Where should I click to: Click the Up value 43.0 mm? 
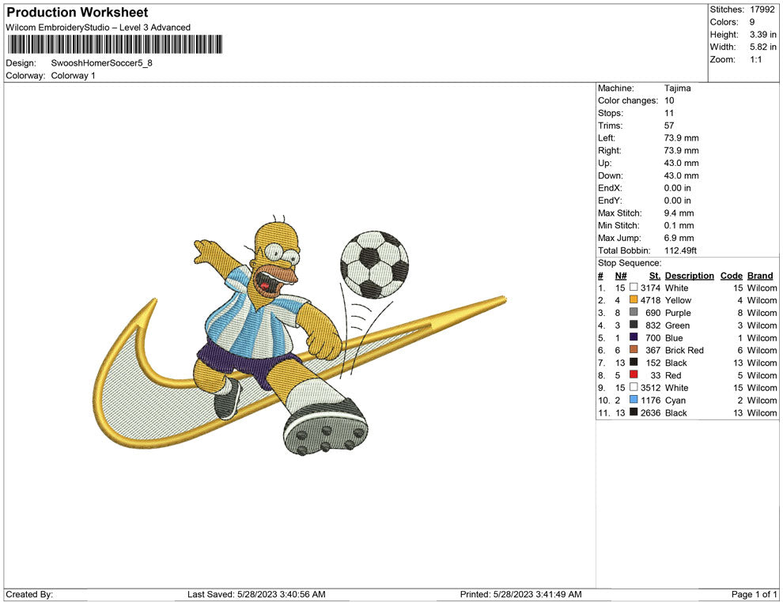point(682,163)
